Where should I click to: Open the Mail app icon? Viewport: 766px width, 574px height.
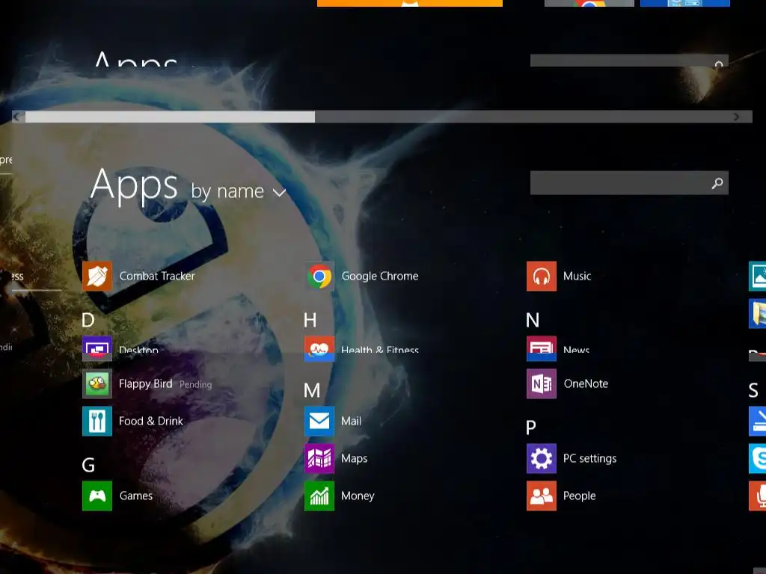319,421
